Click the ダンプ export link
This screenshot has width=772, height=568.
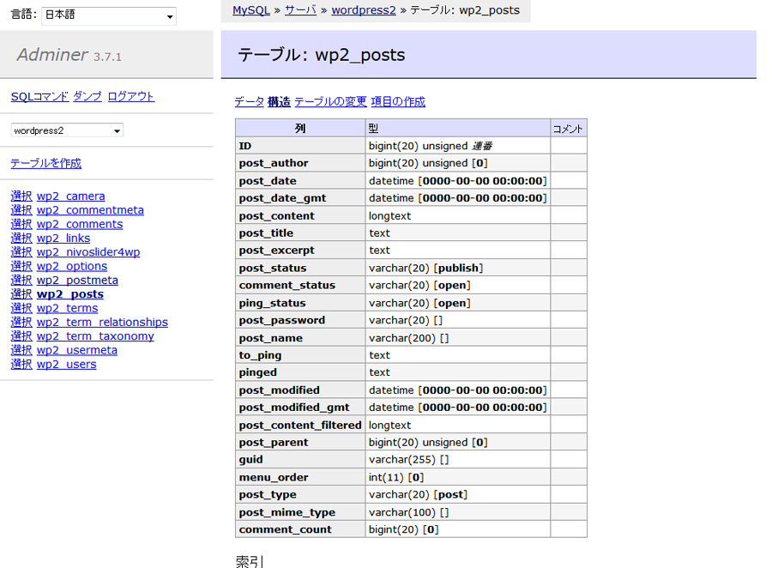(87, 96)
